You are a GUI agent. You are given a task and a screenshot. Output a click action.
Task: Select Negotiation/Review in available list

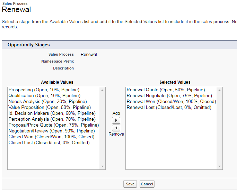[x=52, y=131]
